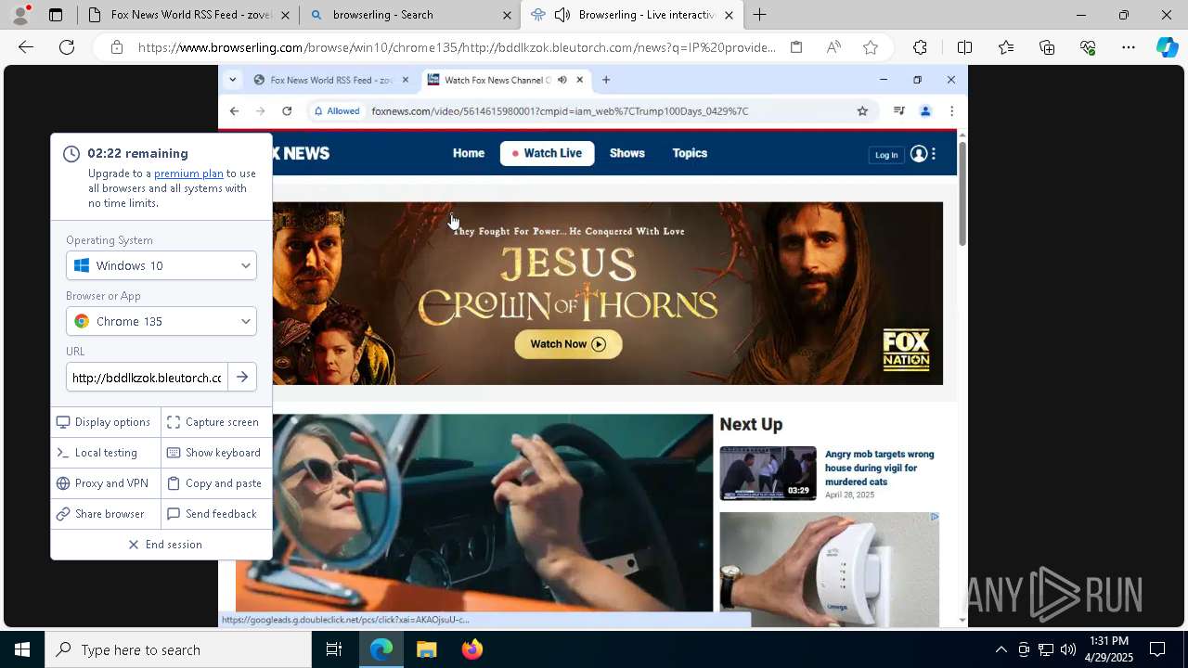Open remote Chrome three-dot menu
Viewport: 1188px width, 668px height.
(951, 111)
